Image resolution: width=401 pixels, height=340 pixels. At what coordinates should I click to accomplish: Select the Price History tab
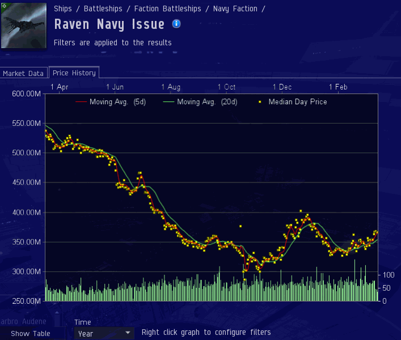[74, 73]
